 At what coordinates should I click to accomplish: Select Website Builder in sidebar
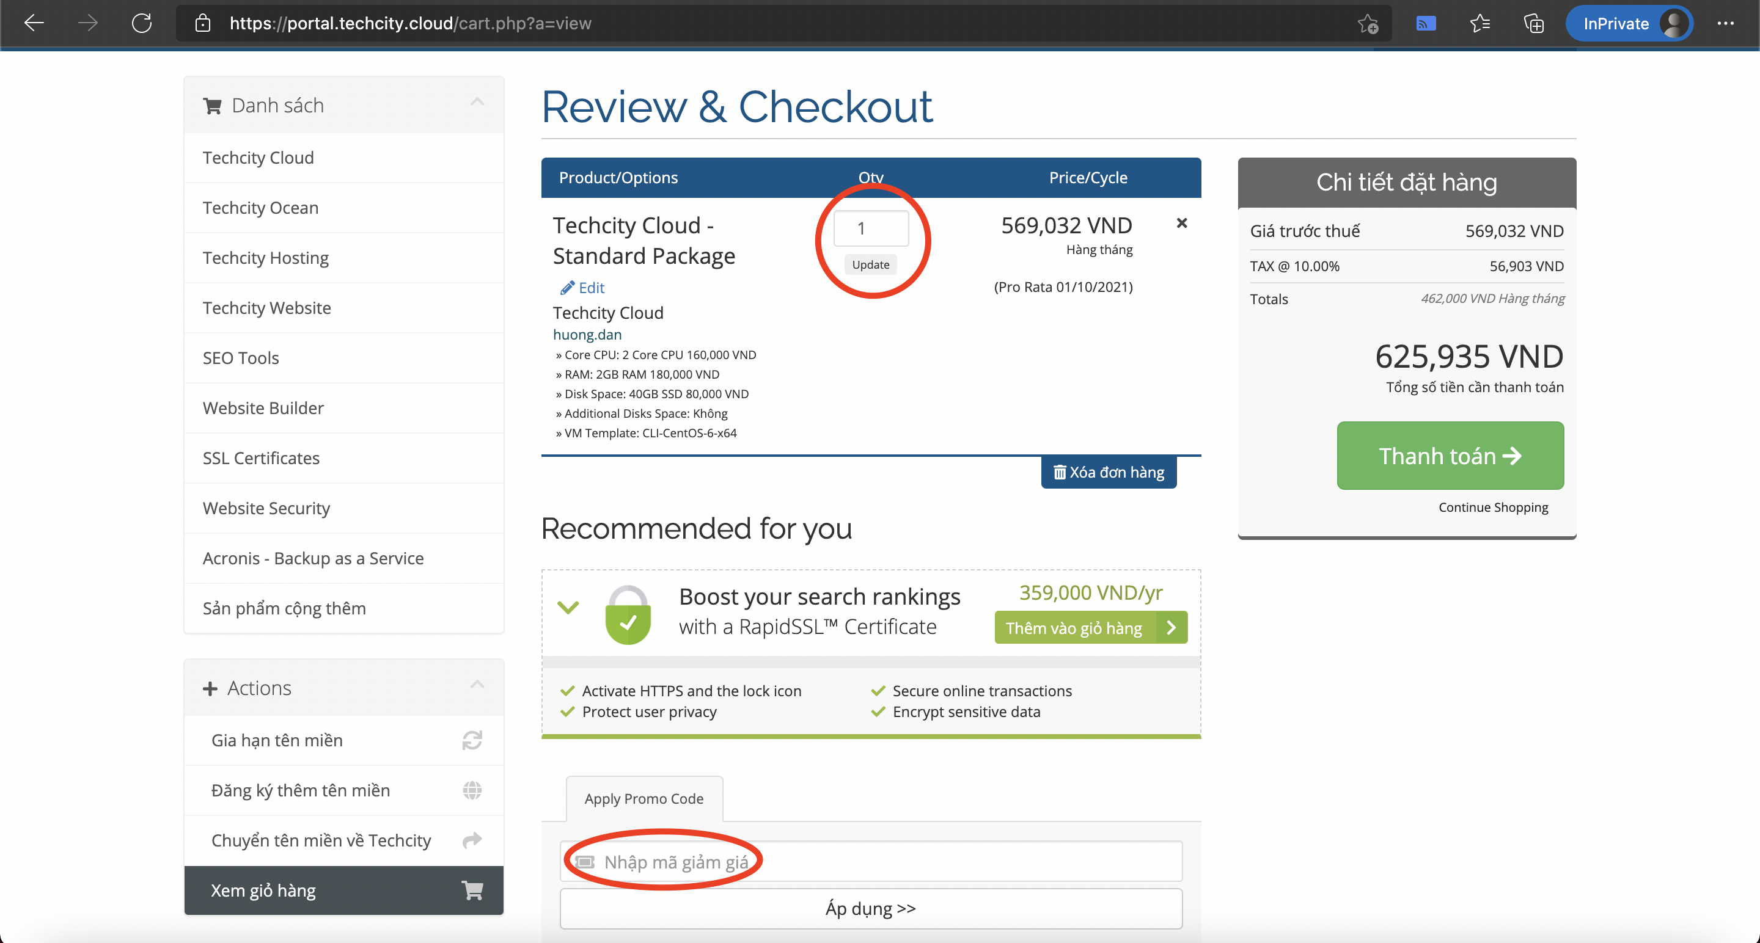(343, 407)
